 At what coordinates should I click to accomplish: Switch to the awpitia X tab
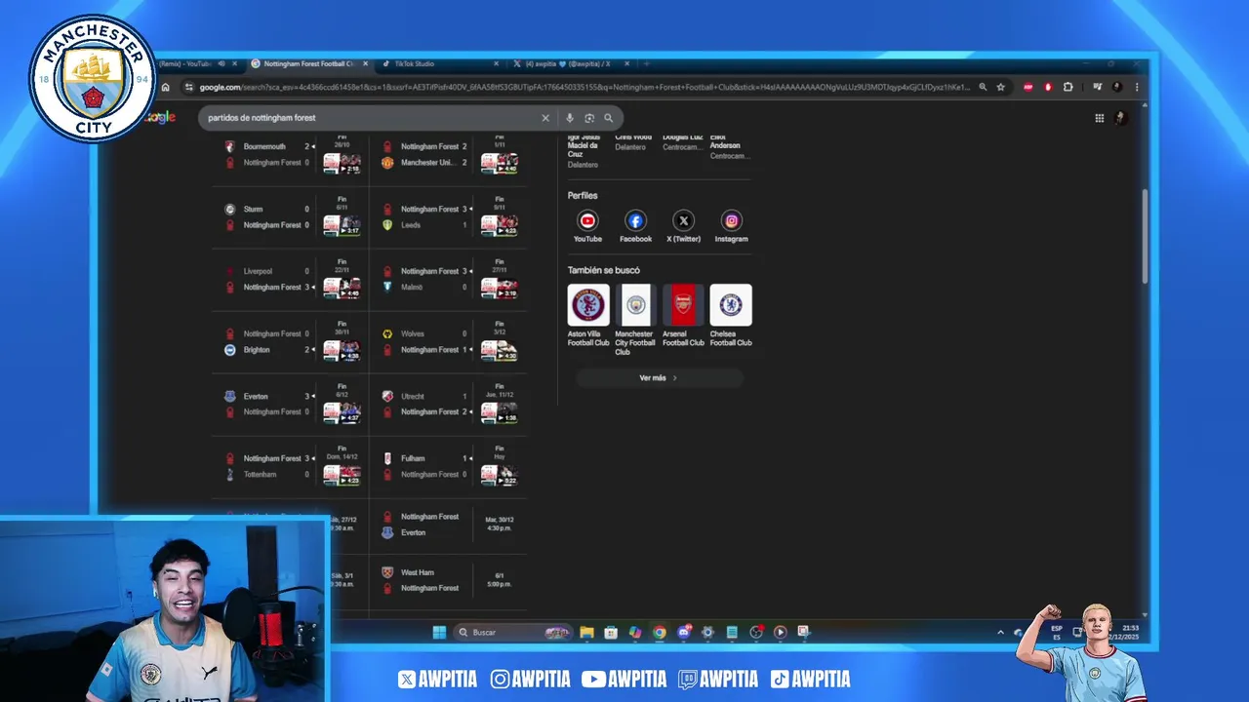tap(571, 63)
